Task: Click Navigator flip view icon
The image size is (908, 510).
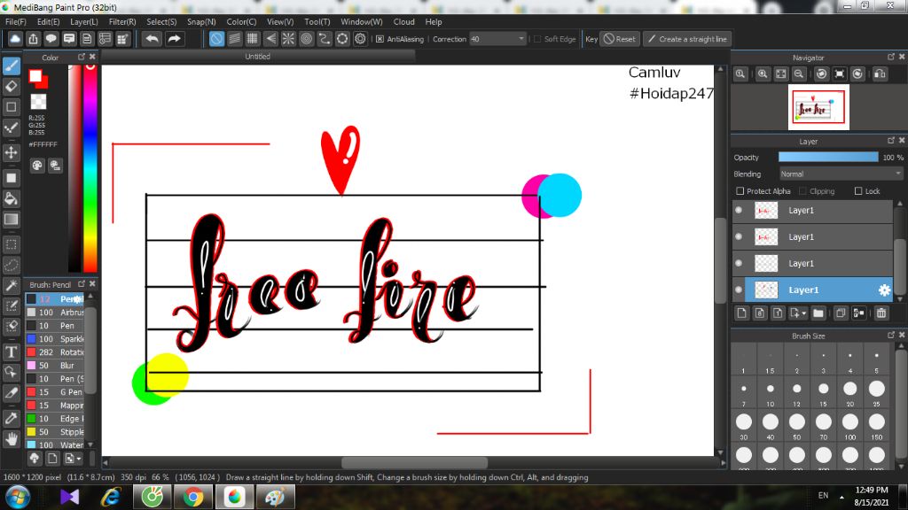Action: coord(881,74)
